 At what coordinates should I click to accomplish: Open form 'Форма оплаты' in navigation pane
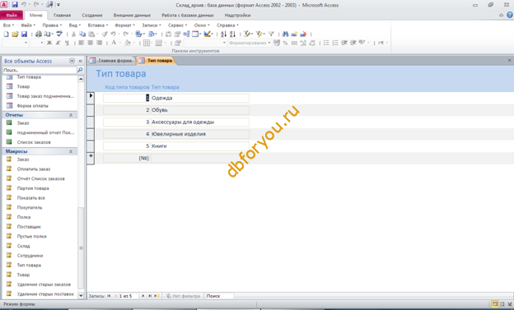(x=32, y=106)
